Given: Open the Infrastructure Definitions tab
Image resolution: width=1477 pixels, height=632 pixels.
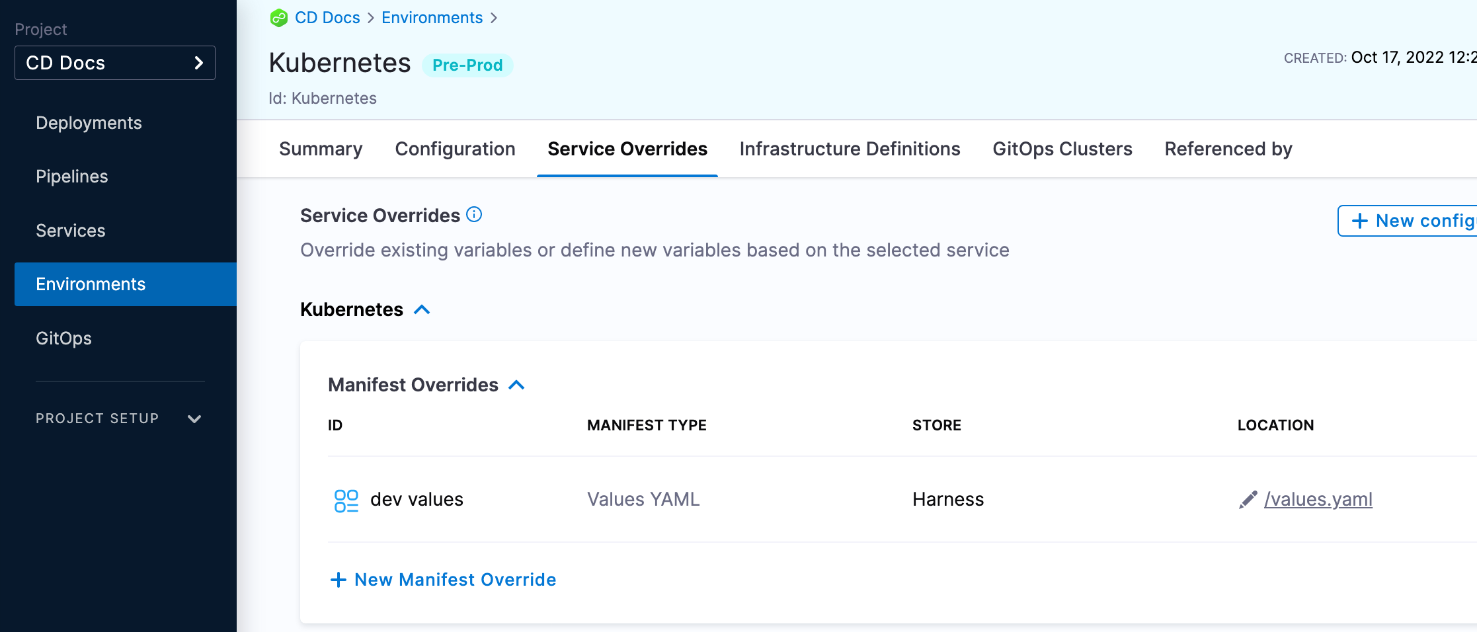Looking at the screenshot, I should click(850, 149).
